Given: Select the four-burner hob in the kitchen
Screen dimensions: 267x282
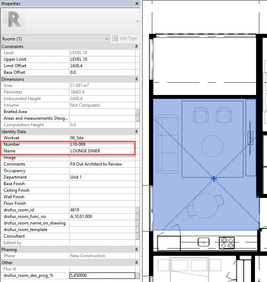Looking at the screenshot, I should pyautogui.click(x=226, y=243).
